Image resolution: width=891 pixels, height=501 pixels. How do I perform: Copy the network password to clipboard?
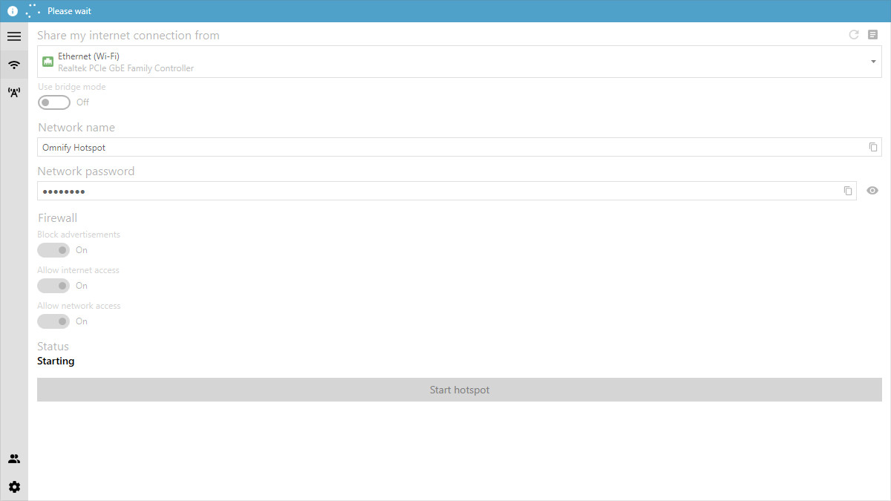click(x=848, y=191)
